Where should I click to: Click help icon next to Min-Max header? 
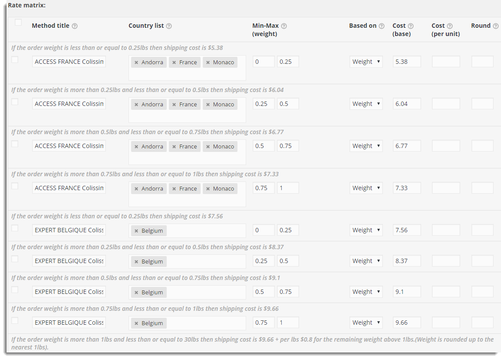(284, 26)
